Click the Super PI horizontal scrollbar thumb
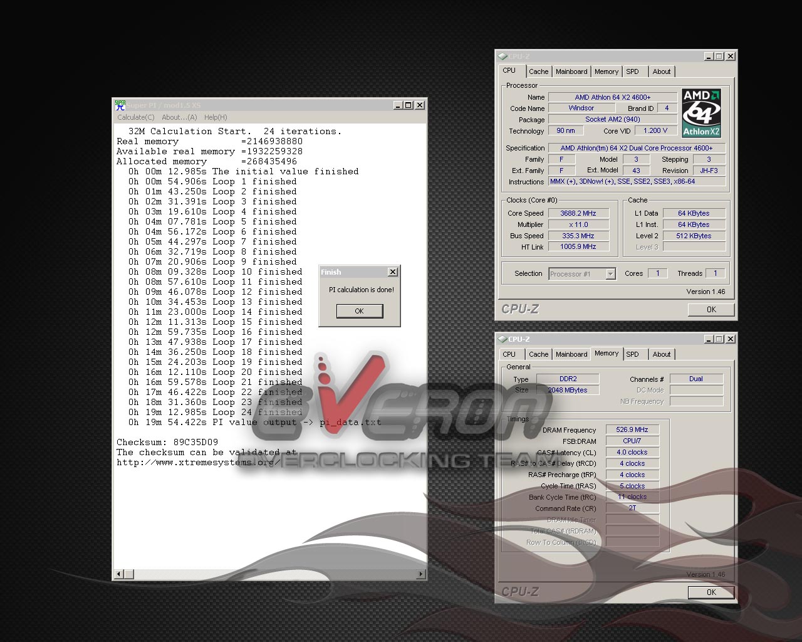 pyautogui.click(x=128, y=574)
